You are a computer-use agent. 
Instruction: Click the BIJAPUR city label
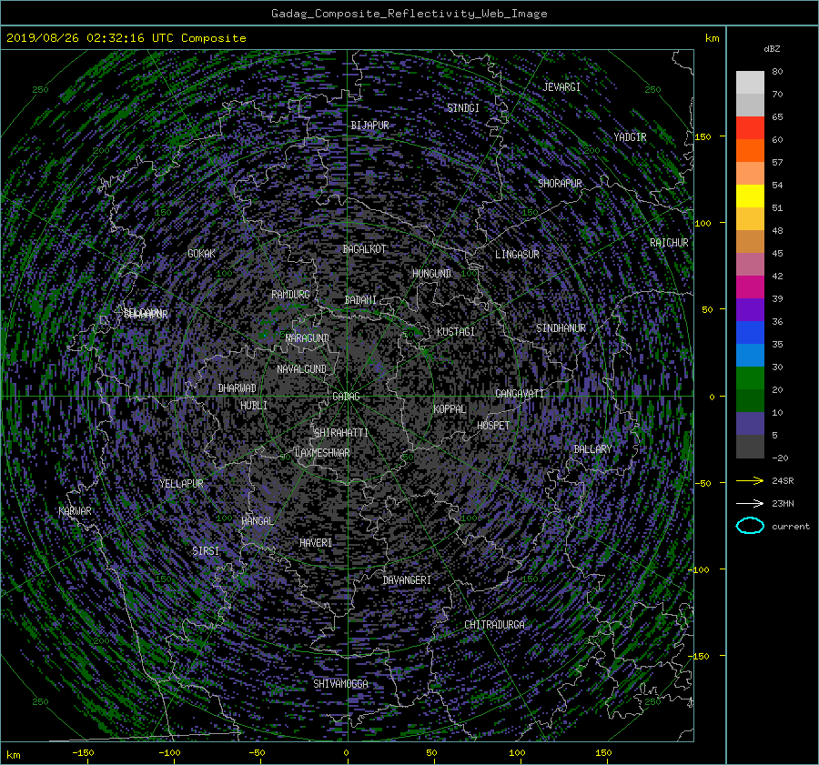click(369, 126)
